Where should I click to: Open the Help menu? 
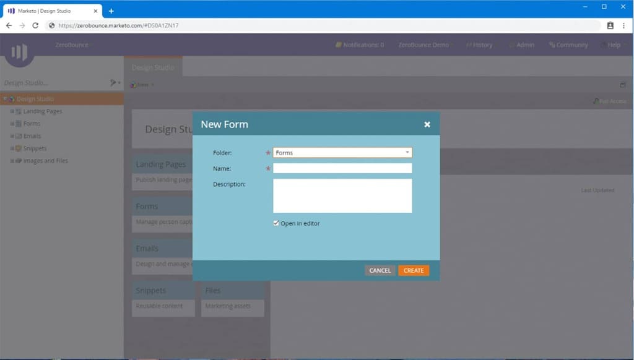click(613, 45)
